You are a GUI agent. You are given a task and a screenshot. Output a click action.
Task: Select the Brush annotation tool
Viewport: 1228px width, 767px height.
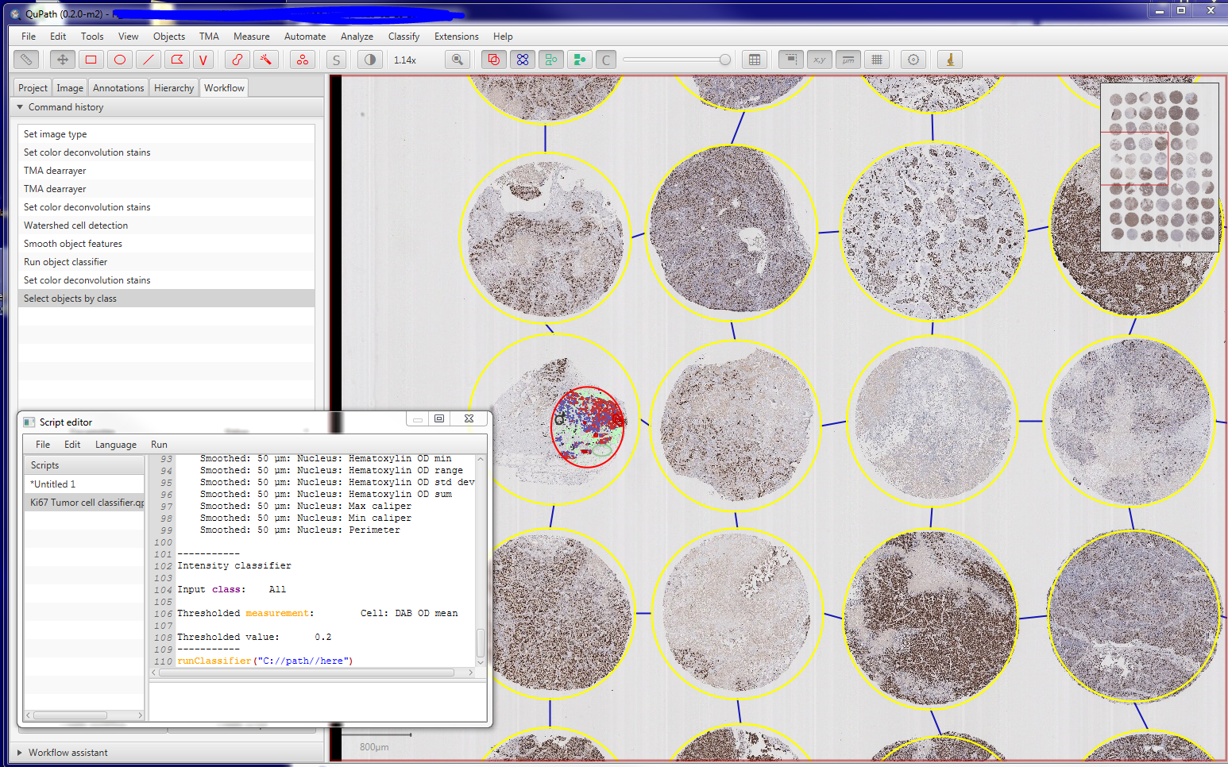[x=237, y=60]
